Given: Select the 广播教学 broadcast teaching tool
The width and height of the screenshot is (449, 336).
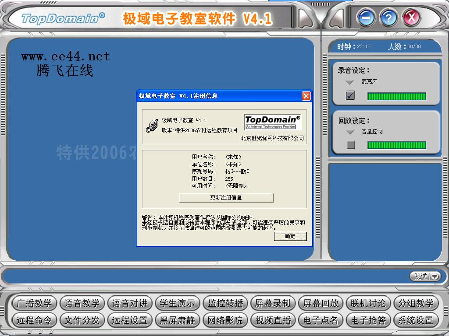Looking at the screenshot, I should point(35,303).
